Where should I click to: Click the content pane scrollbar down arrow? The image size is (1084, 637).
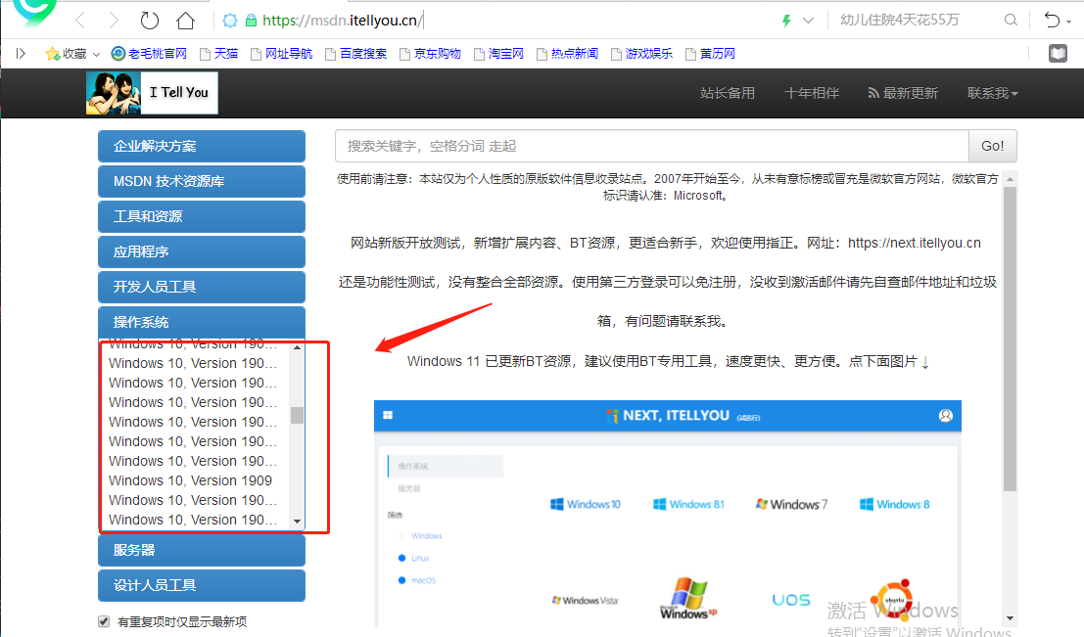(1010, 618)
